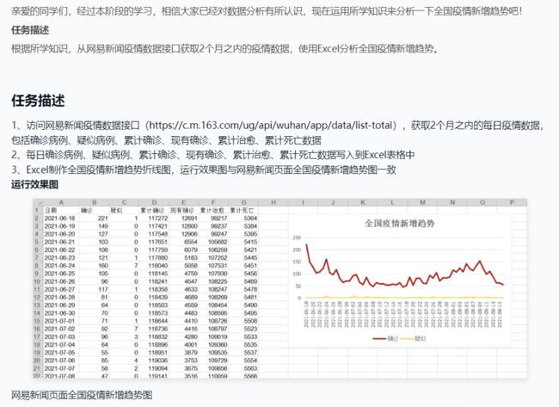Click the large 任务描述 section heading

pos(38,101)
